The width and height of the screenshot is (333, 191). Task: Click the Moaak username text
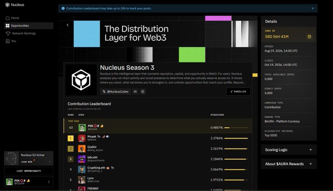click(92, 137)
